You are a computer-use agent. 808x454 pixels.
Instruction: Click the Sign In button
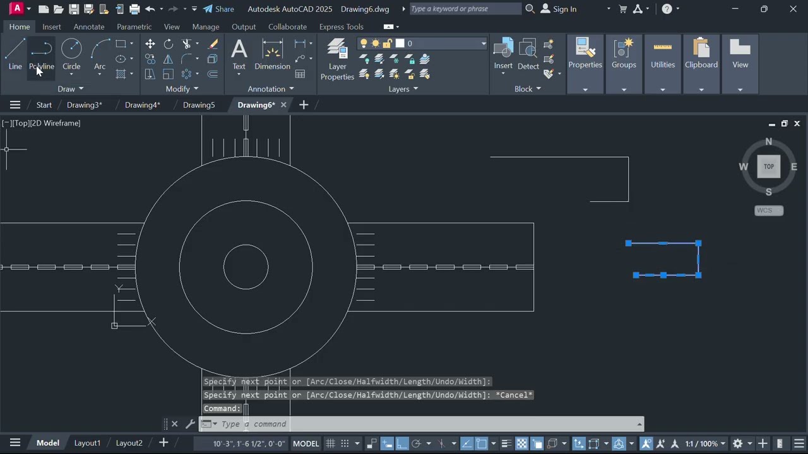click(x=559, y=9)
